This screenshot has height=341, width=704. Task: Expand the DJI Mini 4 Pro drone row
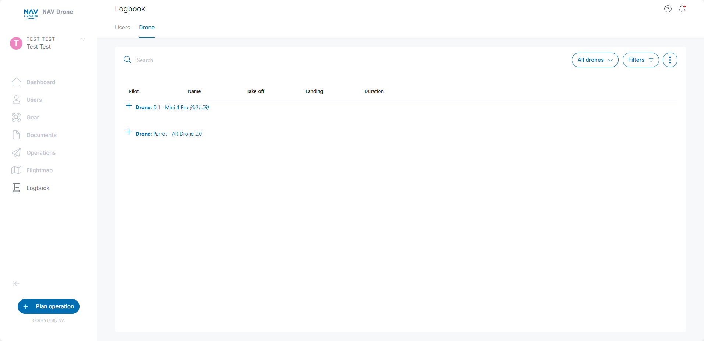[x=129, y=106]
